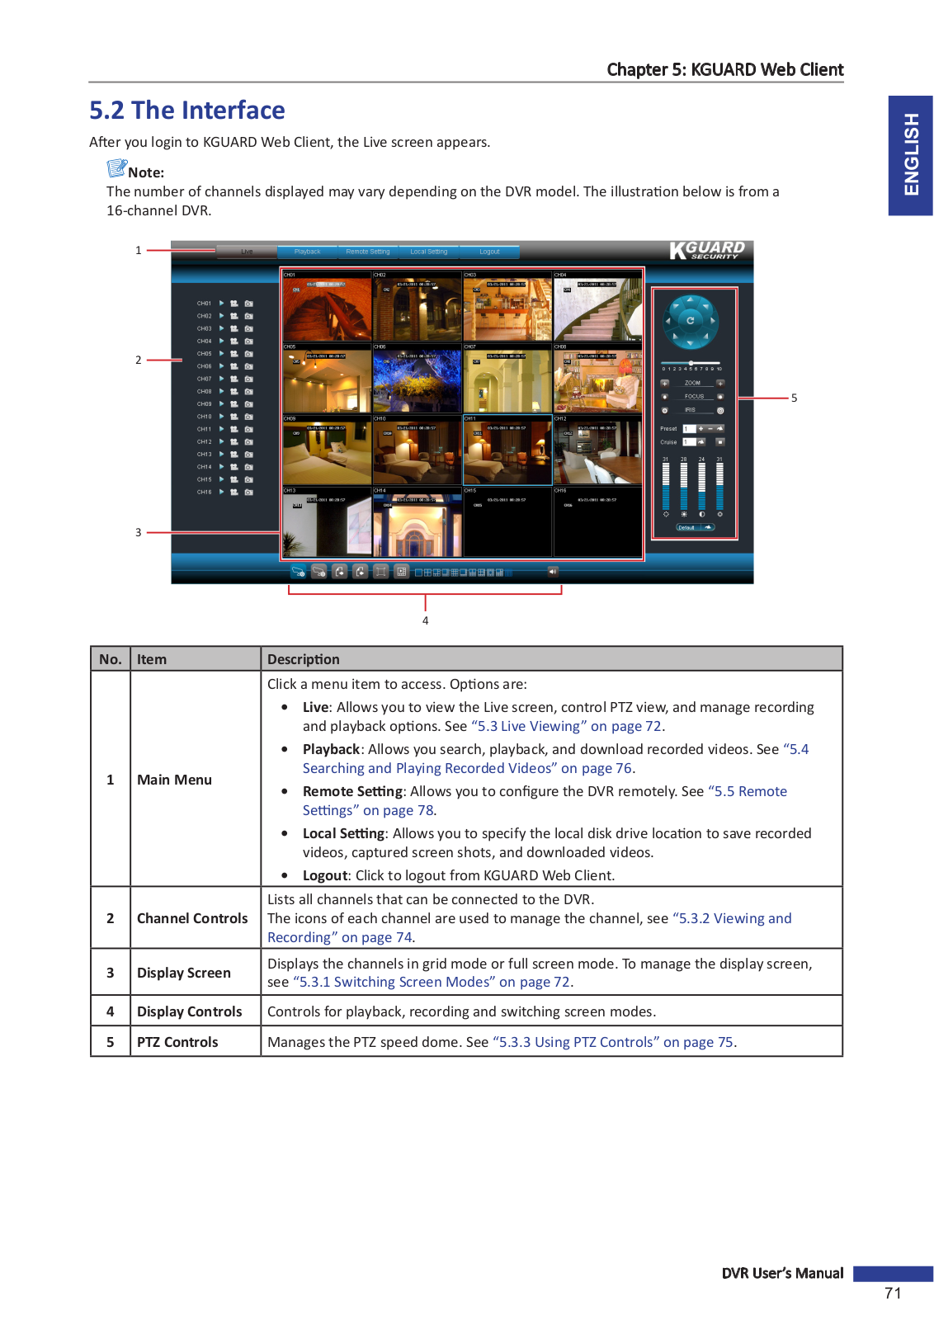934x1320 pixels.
Task: Click the button left of the ZOOM label
Action: [665, 384]
